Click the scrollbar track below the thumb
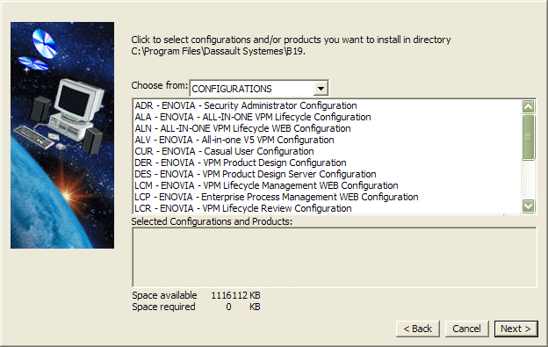This screenshot has height=347, width=548. tap(528, 179)
